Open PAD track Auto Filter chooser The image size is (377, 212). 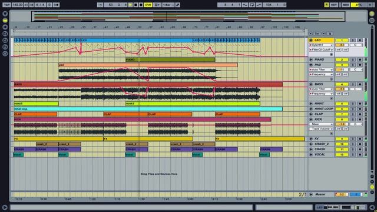tap(321, 69)
